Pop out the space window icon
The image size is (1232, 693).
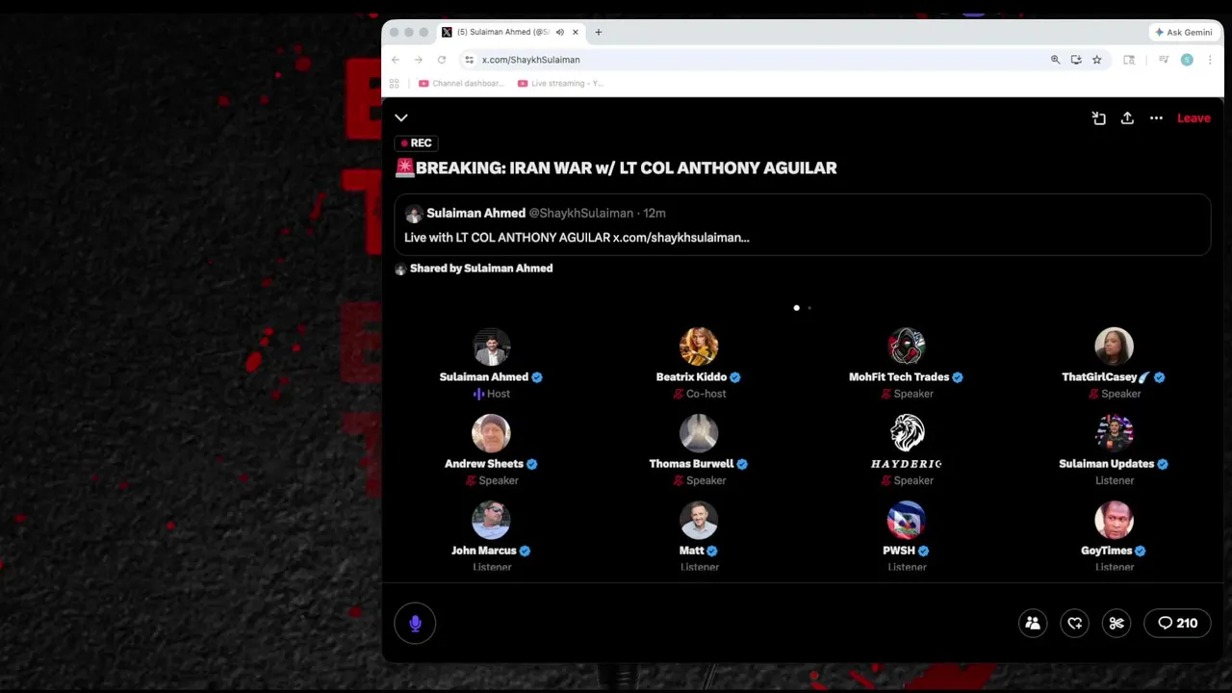[x=1098, y=118]
